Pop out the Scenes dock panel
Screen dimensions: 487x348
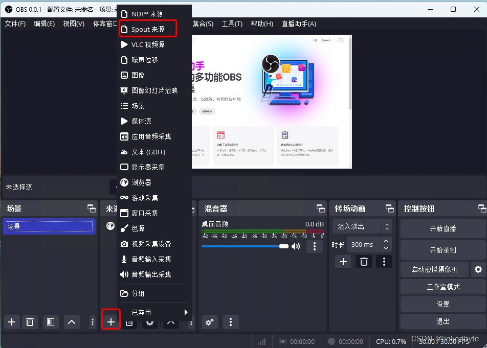coord(92,208)
